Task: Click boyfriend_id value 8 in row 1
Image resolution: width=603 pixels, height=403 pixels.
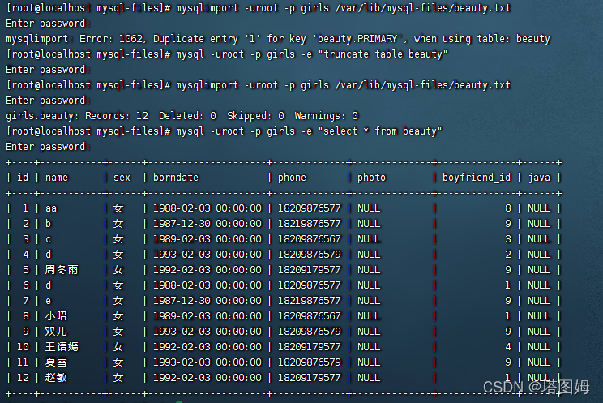Action: pos(508,208)
